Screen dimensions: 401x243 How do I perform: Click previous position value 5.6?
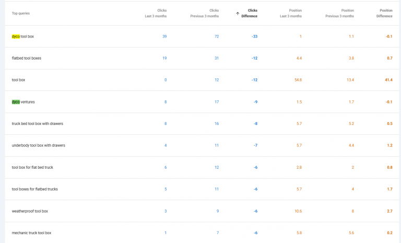point(351,233)
